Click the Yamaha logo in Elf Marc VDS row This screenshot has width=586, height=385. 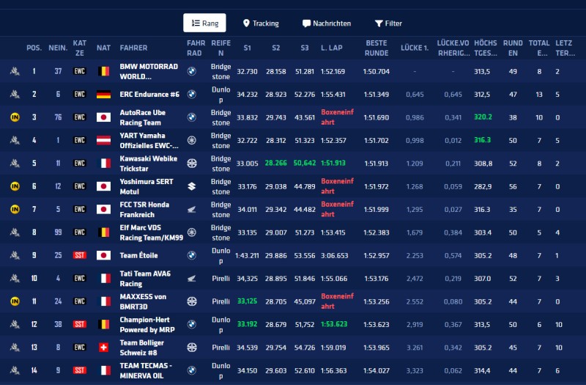pyautogui.click(x=192, y=232)
